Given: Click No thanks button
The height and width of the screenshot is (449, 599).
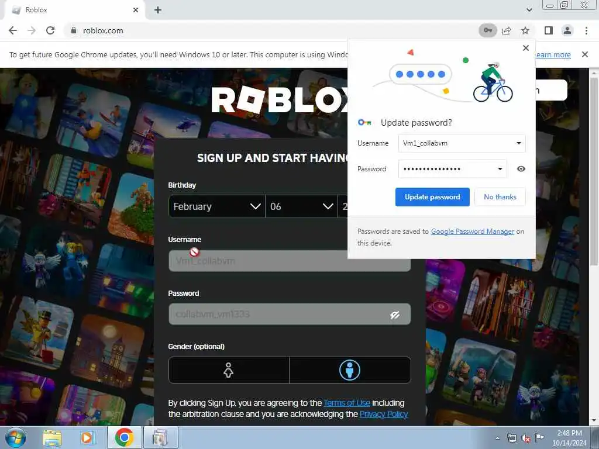Looking at the screenshot, I should [x=500, y=197].
